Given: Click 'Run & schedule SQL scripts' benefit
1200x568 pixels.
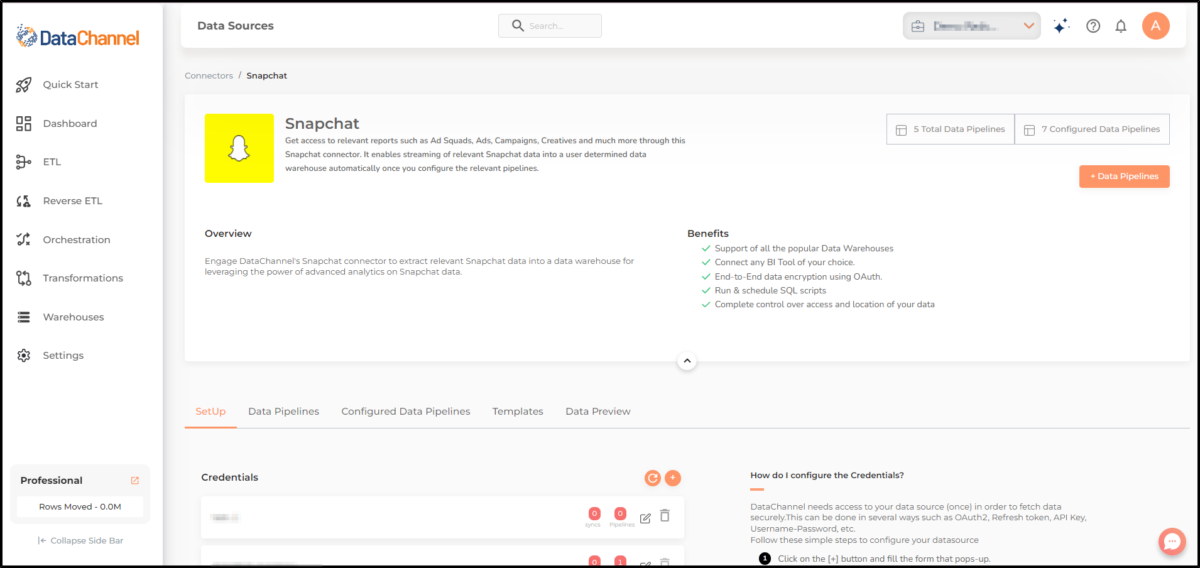Looking at the screenshot, I should point(770,291).
